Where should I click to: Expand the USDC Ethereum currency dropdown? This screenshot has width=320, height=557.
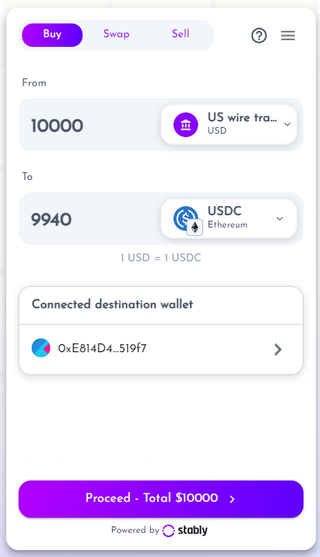[229, 219]
